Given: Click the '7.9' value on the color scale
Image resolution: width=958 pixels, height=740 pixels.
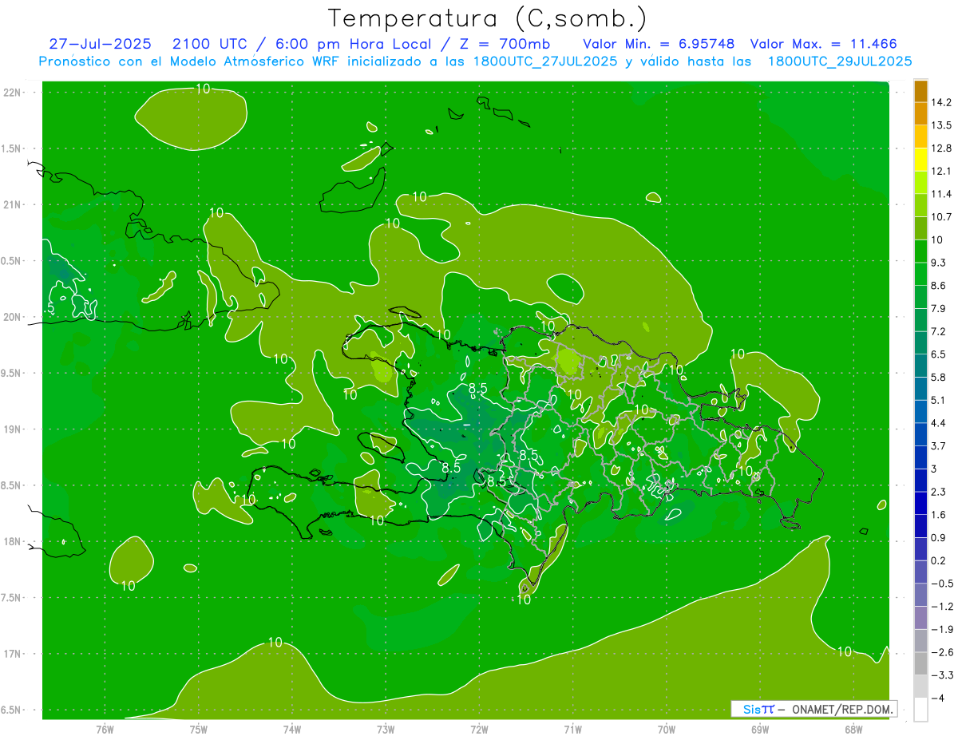Looking at the screenshot, I should tap(939, 308).
